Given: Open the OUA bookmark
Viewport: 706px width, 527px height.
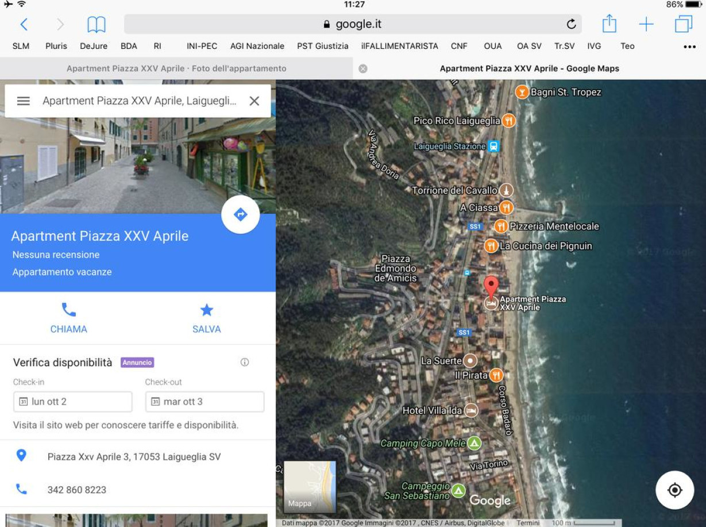Looking at the screenshot, I should 493,46.
